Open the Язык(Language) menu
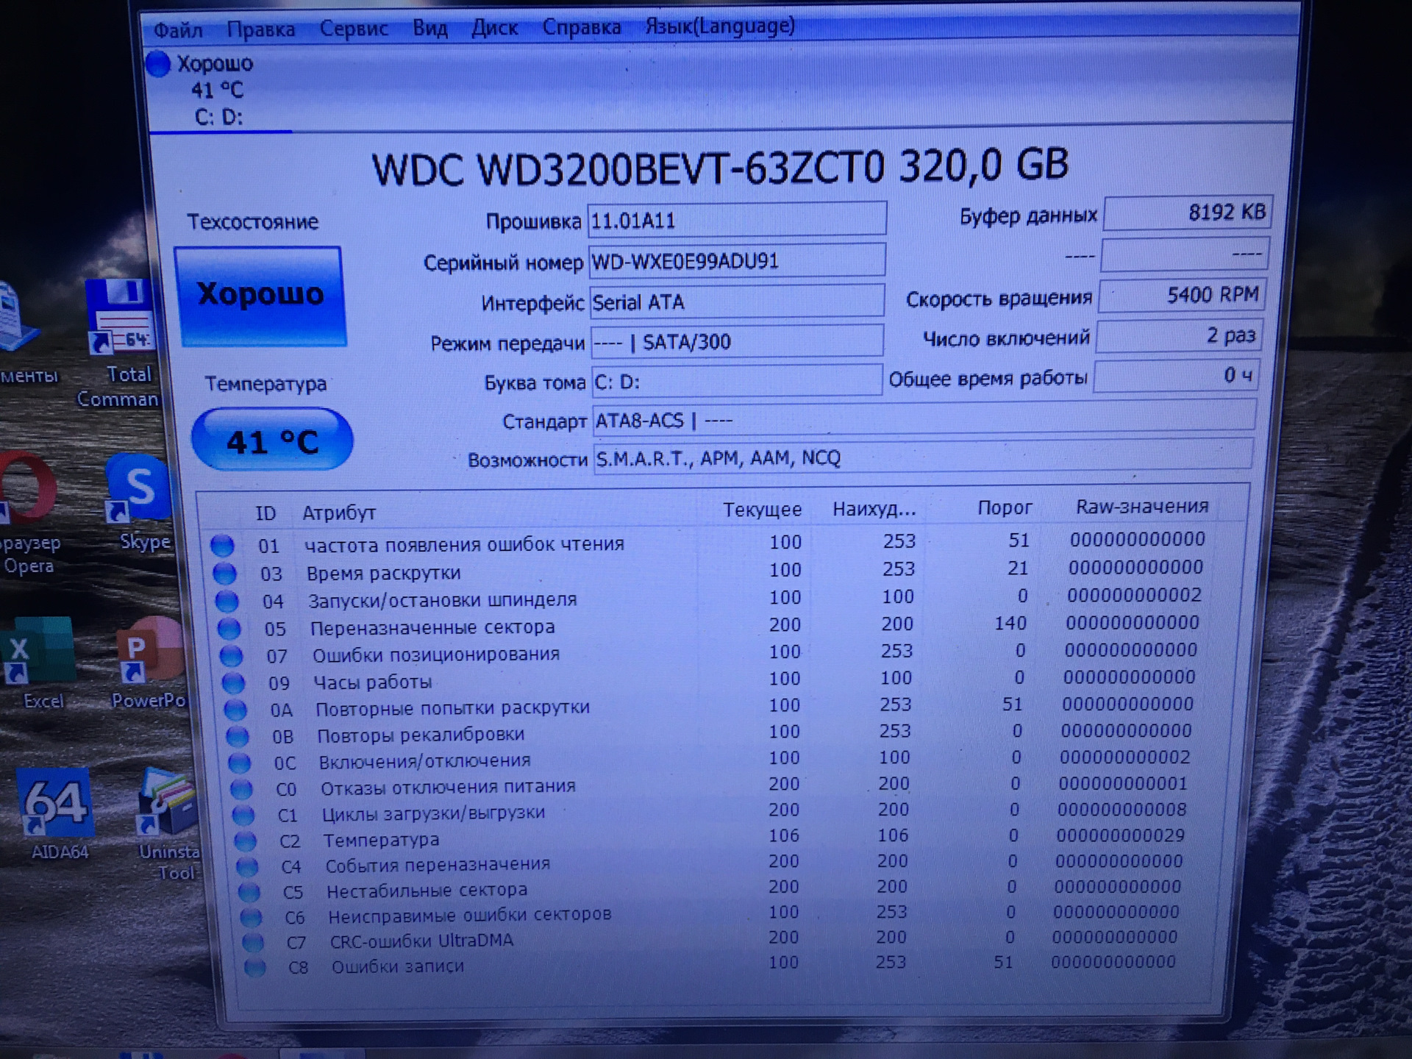 (x=720, y=26)
